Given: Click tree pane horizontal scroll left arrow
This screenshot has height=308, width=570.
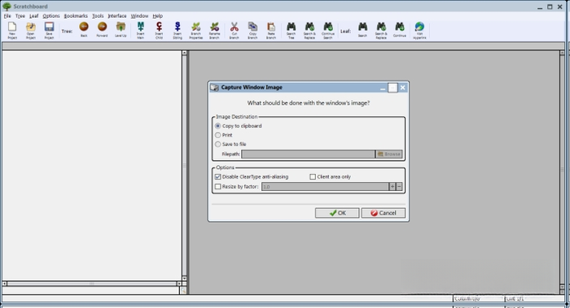Looking at the screenshot, I should (x=4, y=284).
